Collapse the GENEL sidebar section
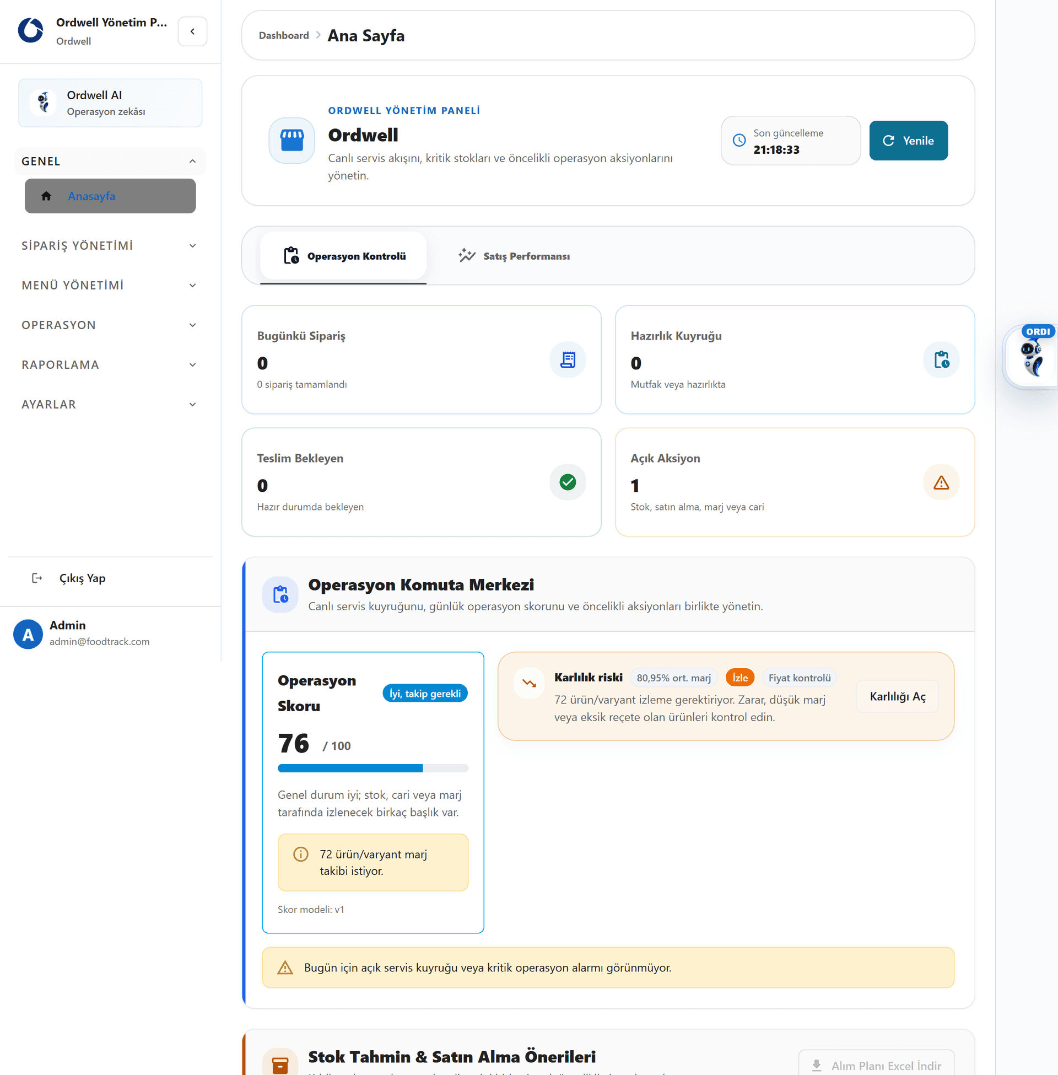Image resolution: width=1058 pixels, height=1075 pixels. (110, 161)
